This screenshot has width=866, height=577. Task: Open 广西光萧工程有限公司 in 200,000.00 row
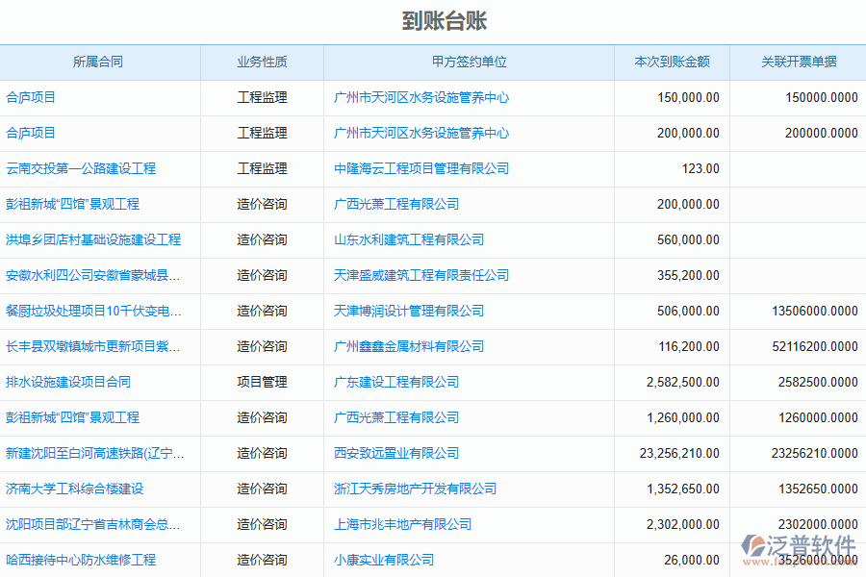pos(396,204)
